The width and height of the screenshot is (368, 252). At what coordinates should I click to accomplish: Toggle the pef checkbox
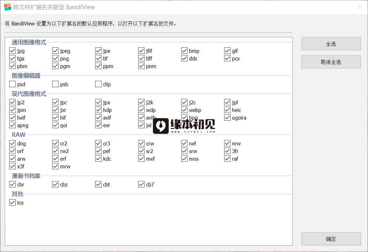[x=98, y=151]
